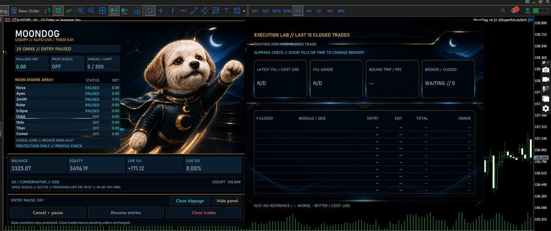The width and height of the screenshot is (551, 231).
Task: Click the LIVE DD 0.00% value
Action: (194, 169)
